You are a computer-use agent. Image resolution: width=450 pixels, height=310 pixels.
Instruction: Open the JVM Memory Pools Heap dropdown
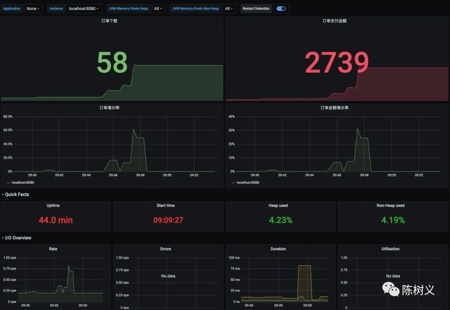click(158, 9)
